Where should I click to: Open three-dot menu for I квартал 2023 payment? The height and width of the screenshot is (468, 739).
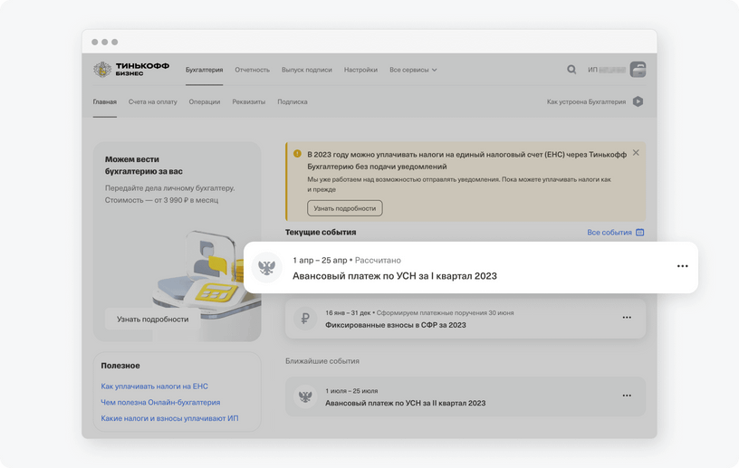pos(682,266)
